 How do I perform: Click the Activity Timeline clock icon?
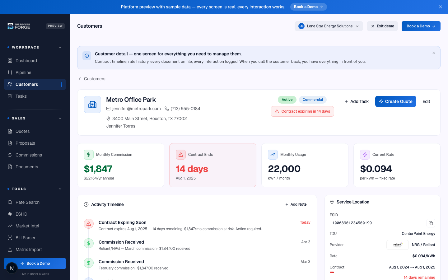(x=86, y=204)
